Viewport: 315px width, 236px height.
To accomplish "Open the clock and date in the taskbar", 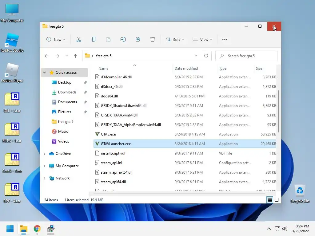I will tap(301, 229).
